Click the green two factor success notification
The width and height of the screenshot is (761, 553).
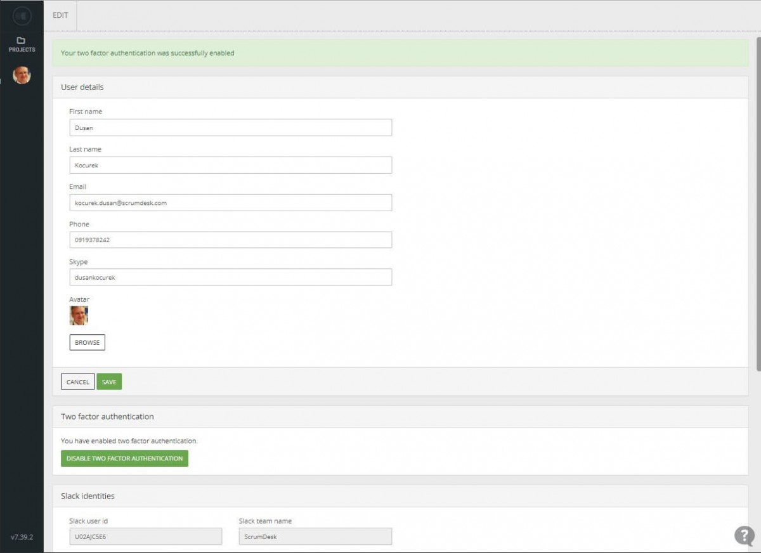coord(400,53)
